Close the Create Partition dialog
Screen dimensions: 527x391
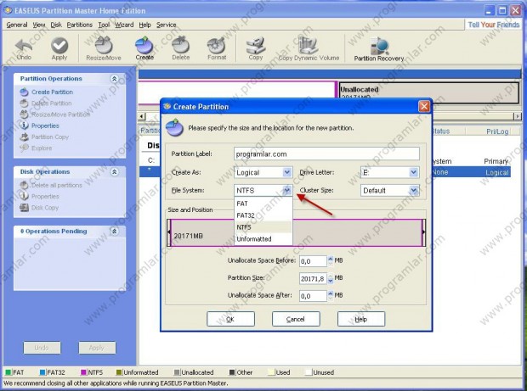(x=424, y=107)
